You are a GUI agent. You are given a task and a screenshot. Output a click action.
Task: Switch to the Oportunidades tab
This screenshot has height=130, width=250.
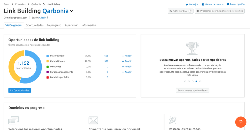34,25
